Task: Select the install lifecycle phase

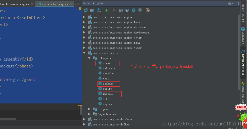Action: [x=108, y=94]
